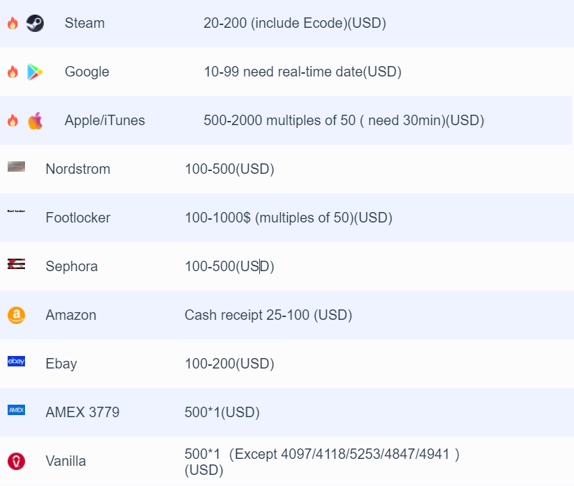Select the Steam card name
This screenshot has height=486, width=574.
(x=85, y=23)
